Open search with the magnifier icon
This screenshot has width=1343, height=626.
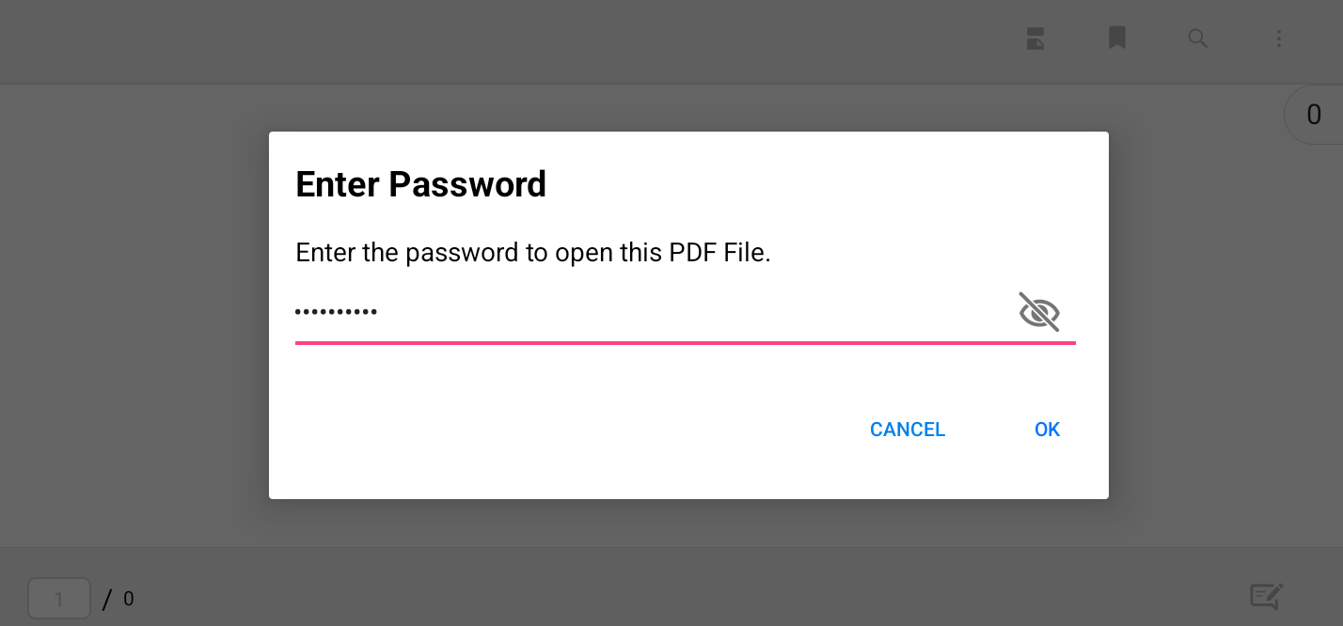1197,39
